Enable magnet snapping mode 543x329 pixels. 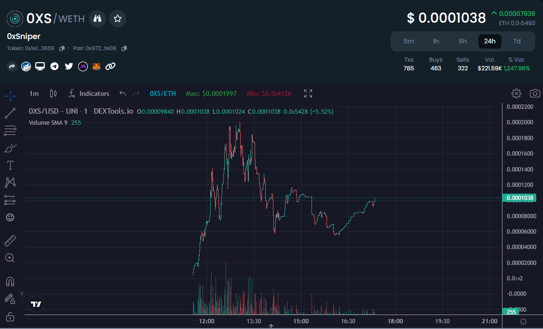click(x=10, y=281)
